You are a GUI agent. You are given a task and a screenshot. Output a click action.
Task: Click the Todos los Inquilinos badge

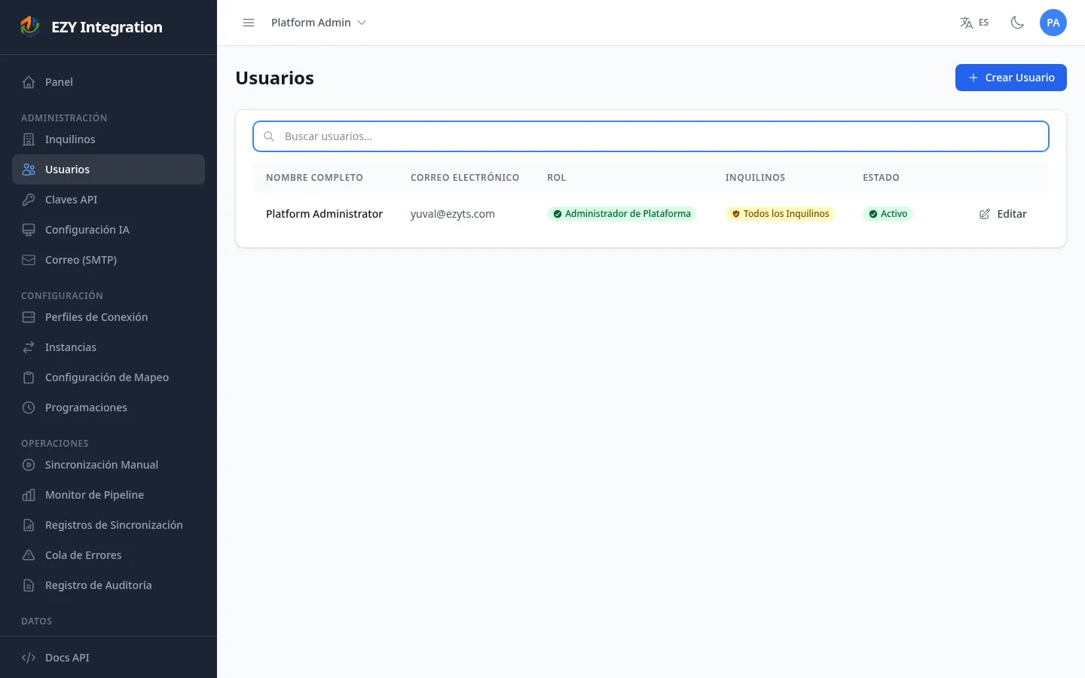point(780,214)
